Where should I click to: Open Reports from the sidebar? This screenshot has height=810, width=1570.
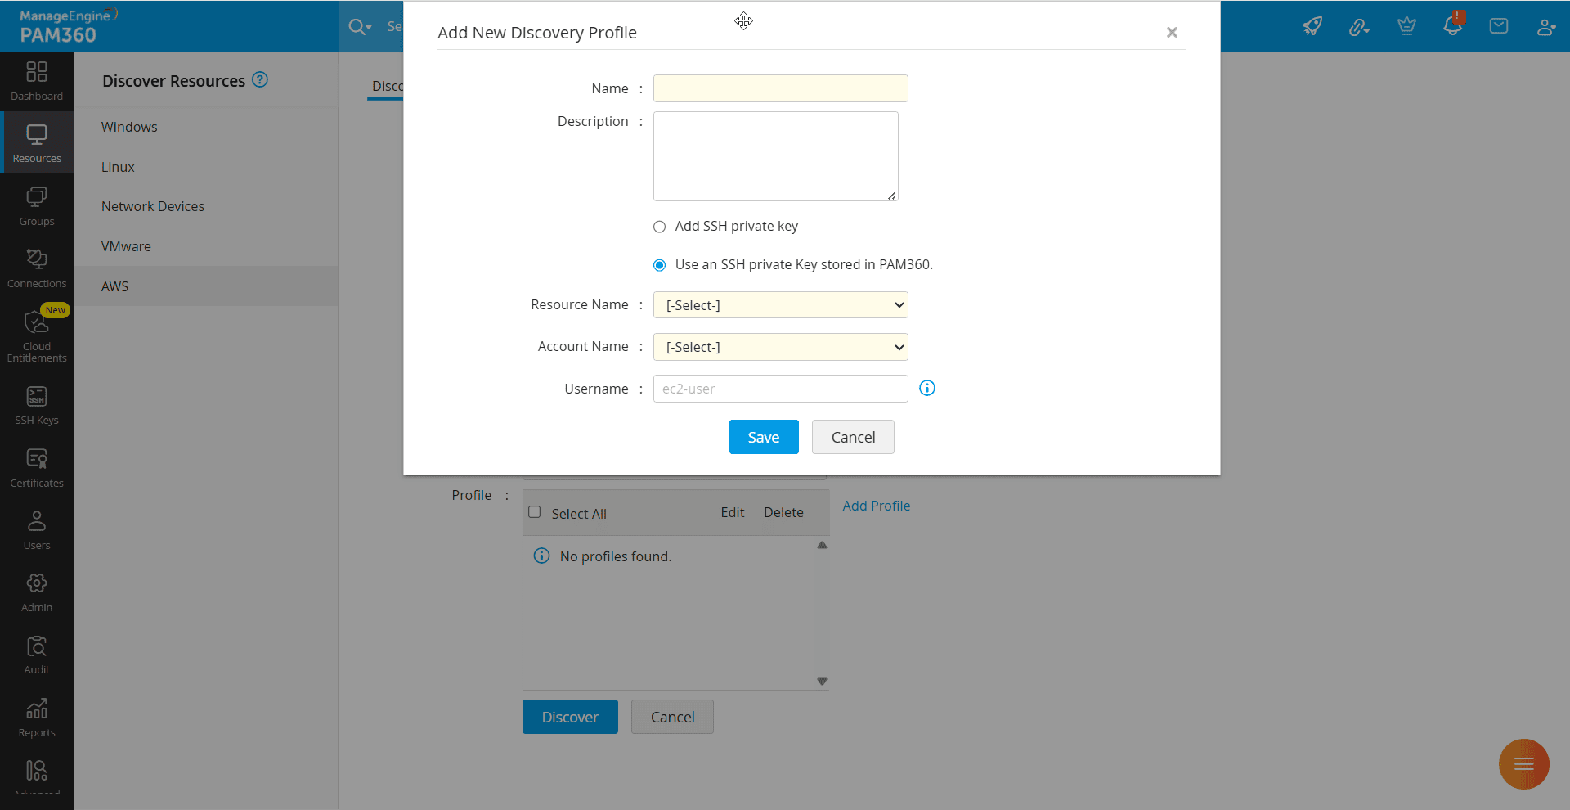pos(37,718)
